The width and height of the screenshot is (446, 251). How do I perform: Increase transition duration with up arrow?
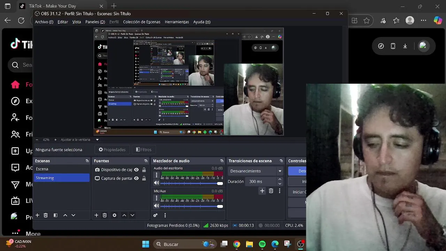click(x=279, y=180)
